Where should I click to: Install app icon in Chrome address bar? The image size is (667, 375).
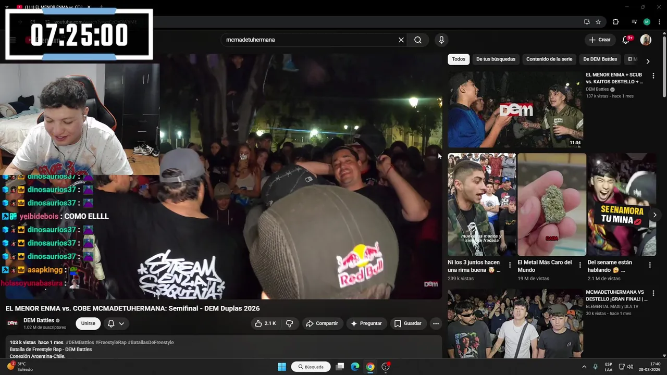[x=587, y=22]
